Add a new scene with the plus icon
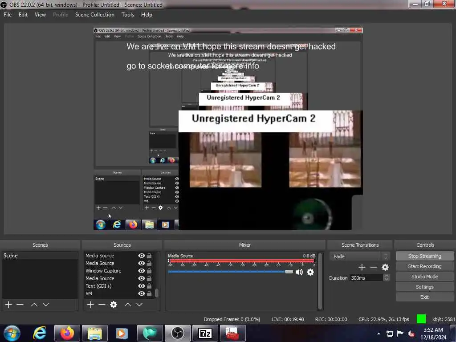The image size is (456, 342). [8, 305]
